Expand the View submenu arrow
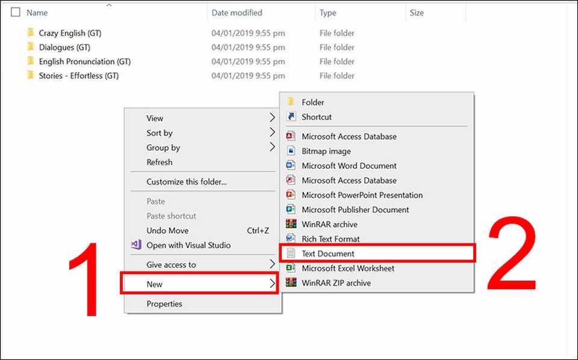 pos(272,118)
